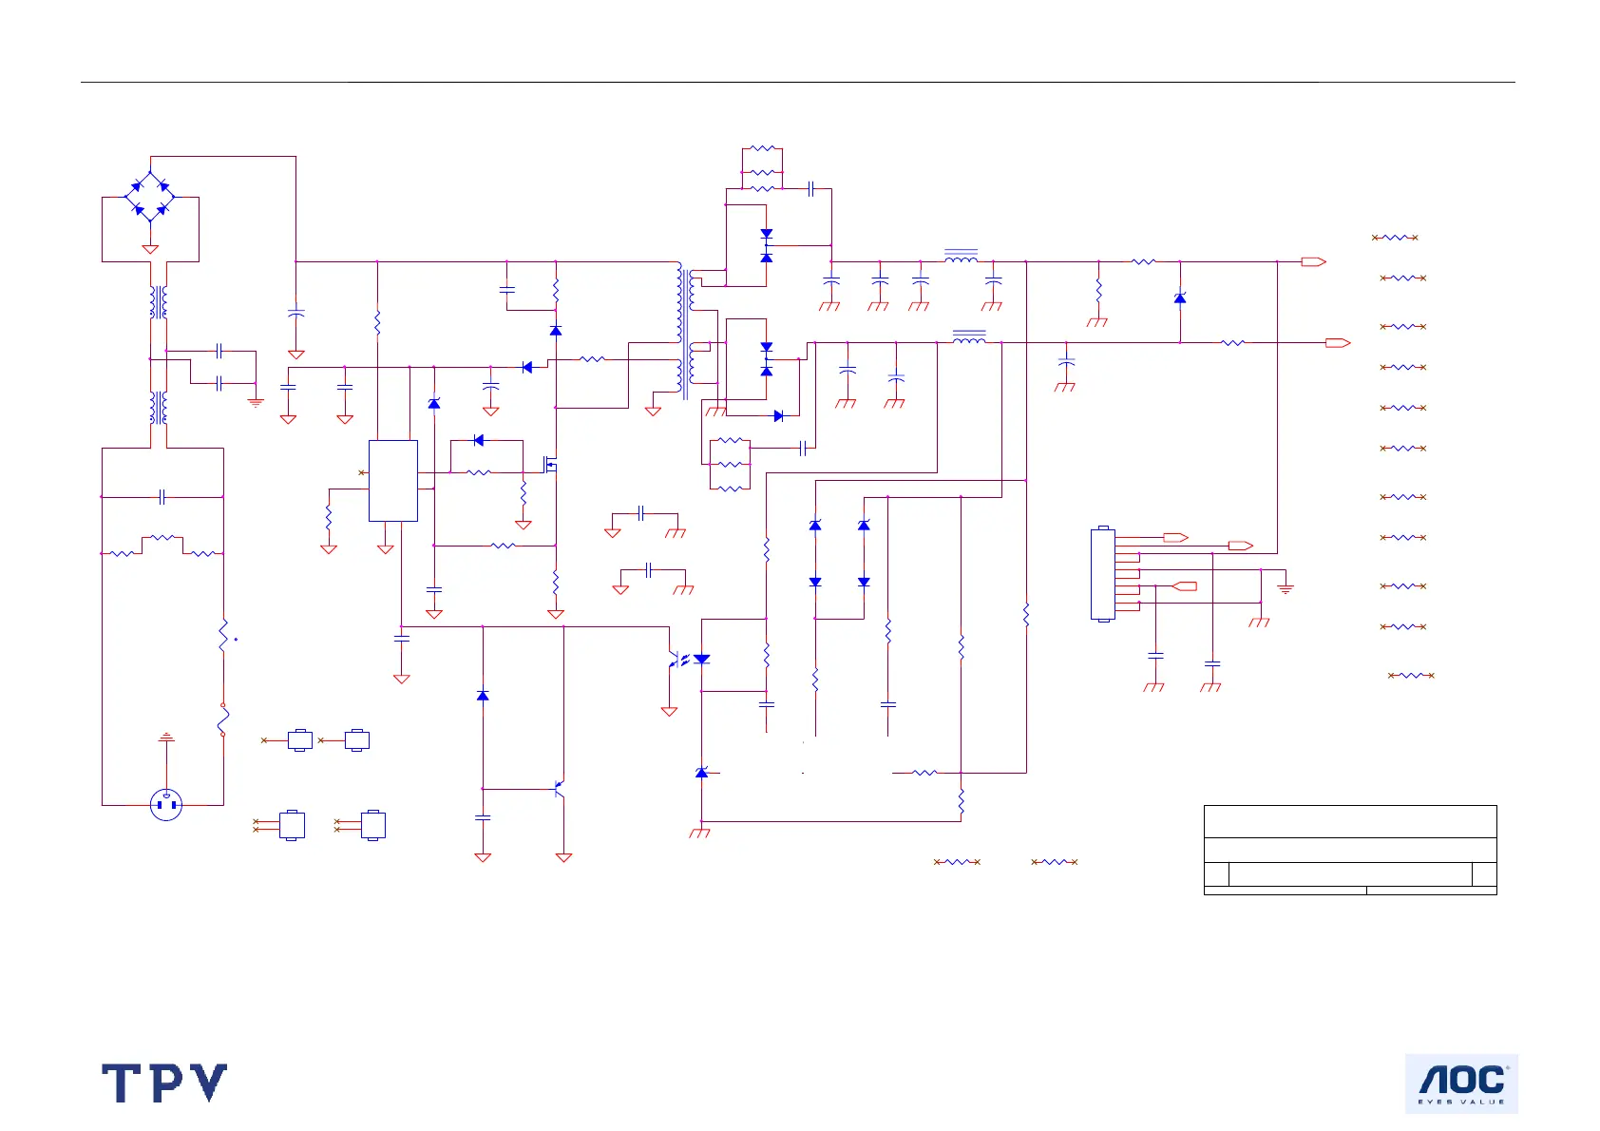Select the top-left small mounting pad component
1600x1131 pixels.
pos(300,740)
